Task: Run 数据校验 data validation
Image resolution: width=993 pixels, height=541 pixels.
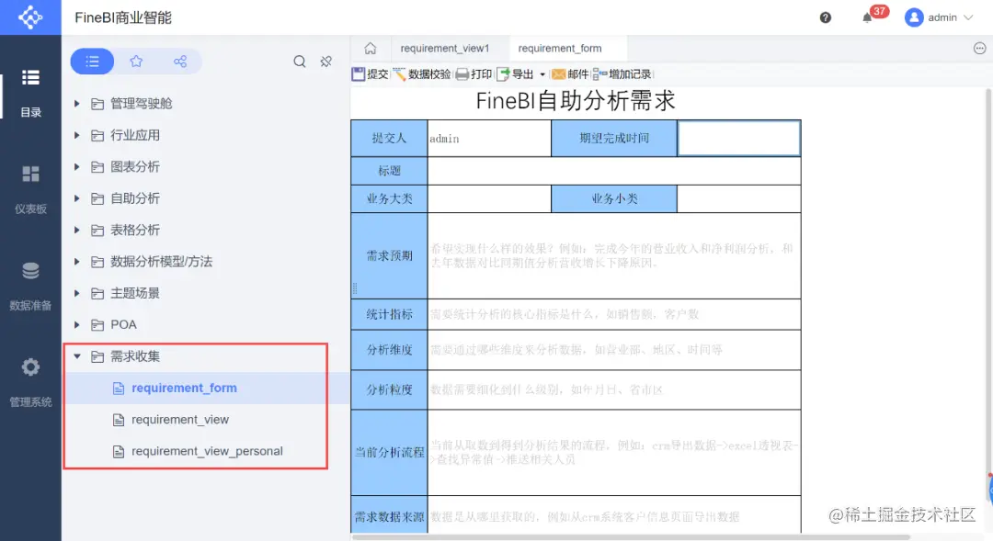Action: [423, 74]
